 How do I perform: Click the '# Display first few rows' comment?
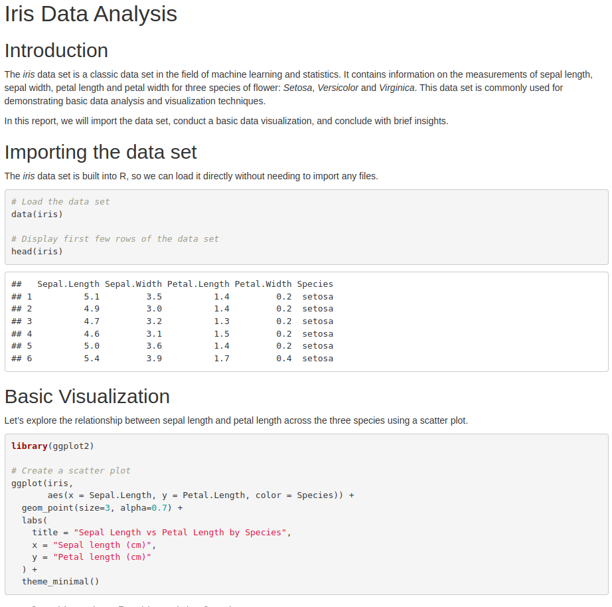tap(115, 239)
